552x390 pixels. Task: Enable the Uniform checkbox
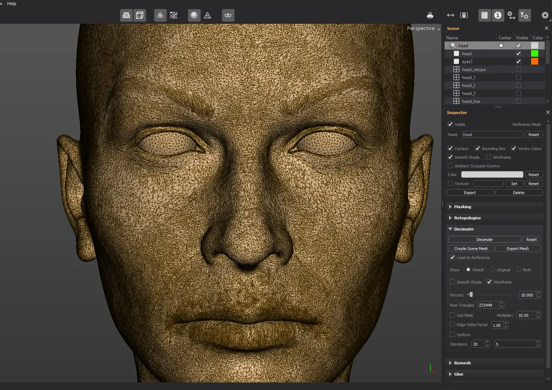click(x=452, y=334)
